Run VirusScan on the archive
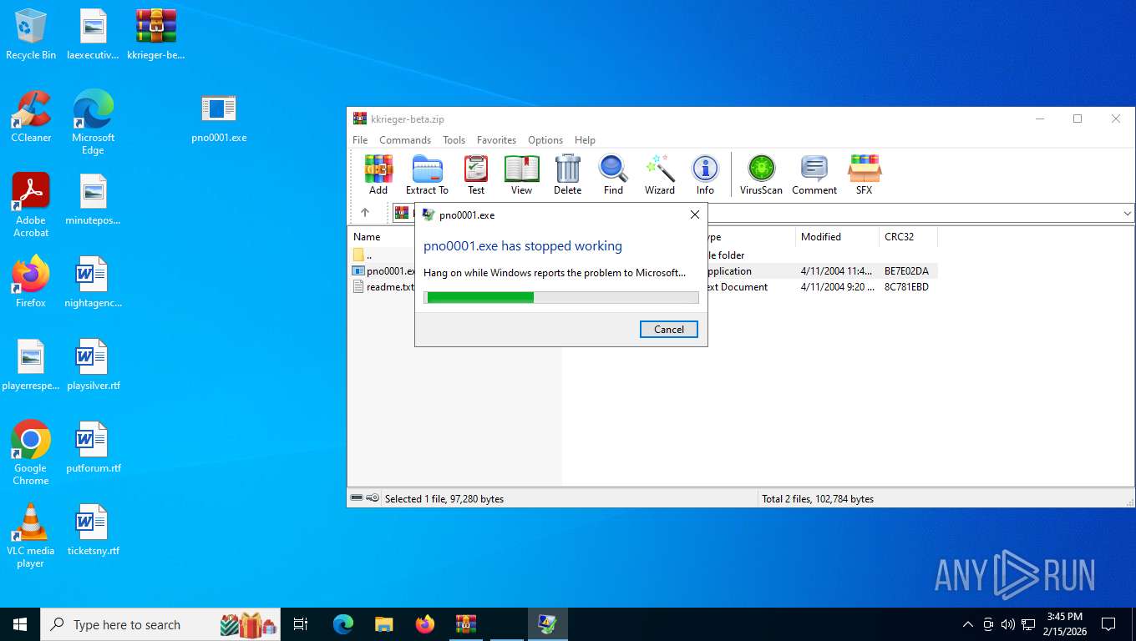This screenshot has height=641, width=1136. 761,175
